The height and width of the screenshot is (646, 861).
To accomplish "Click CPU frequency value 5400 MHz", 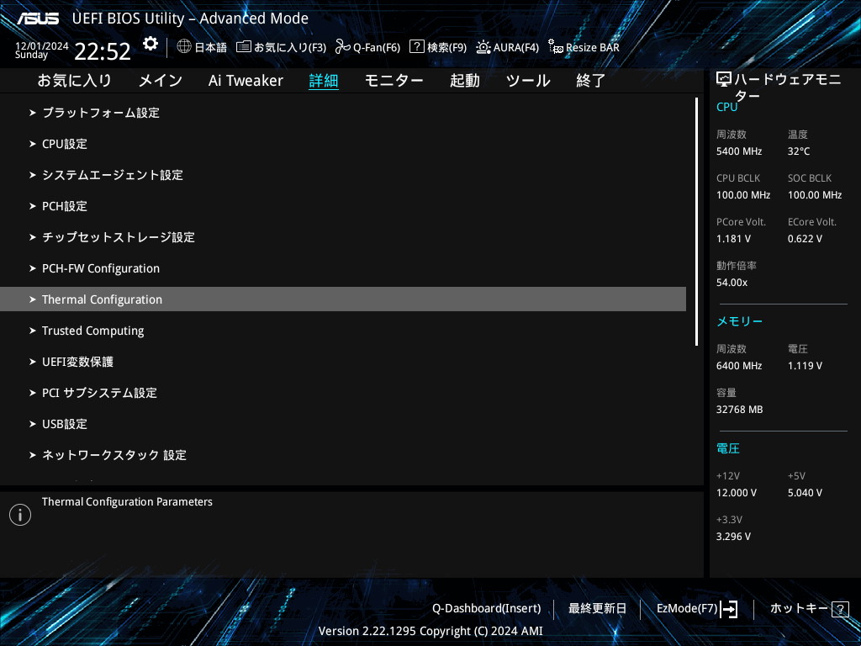I will pos(739,151).
